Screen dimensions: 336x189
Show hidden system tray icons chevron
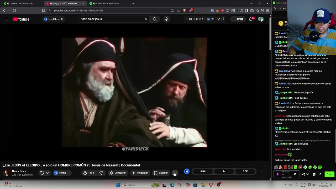[285, 185]
